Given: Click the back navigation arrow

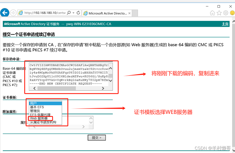Looking at the screenshot, I should coord(5,12).
